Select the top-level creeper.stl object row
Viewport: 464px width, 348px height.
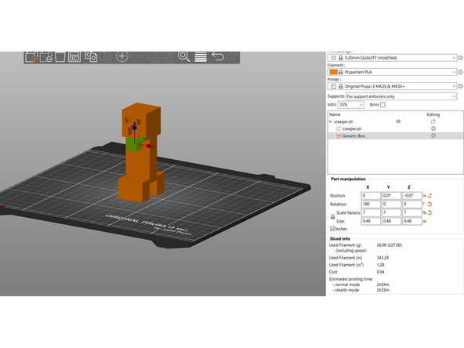[x=395, y=121]
